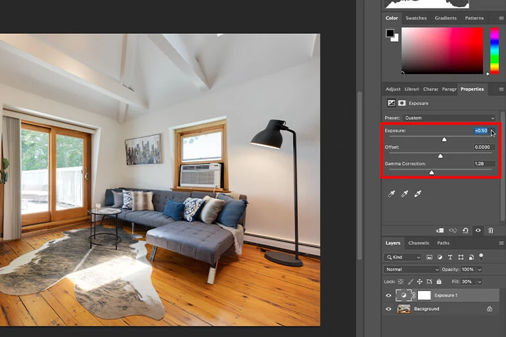Click the black eyedropper sampler icon

391,194
